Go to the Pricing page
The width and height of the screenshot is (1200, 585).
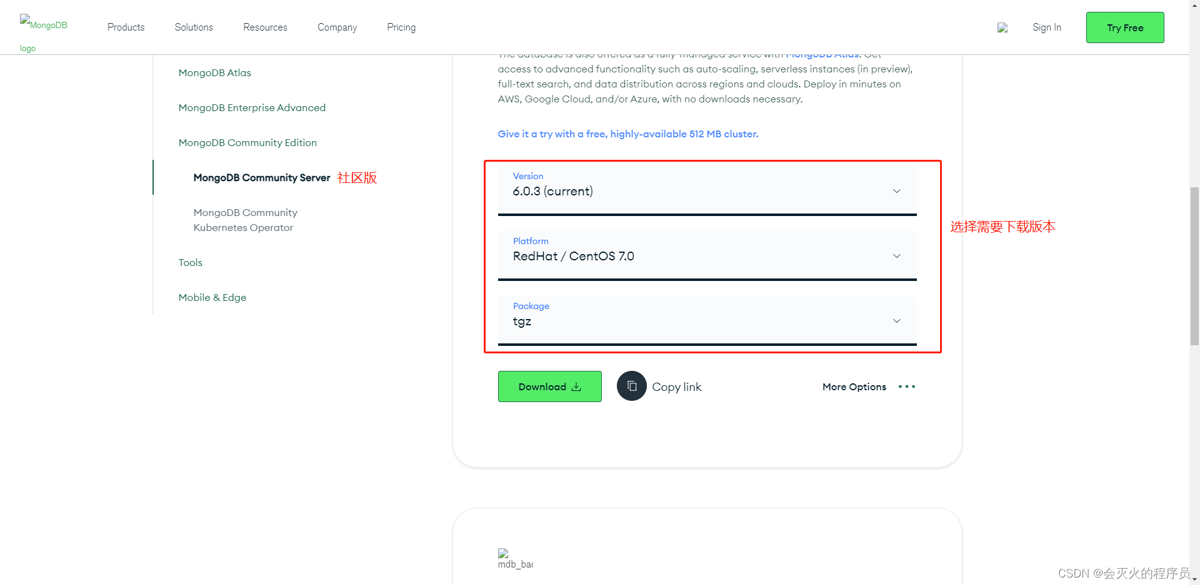401,27
